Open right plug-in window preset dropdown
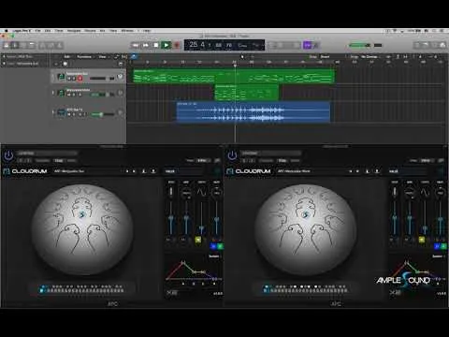The image size is (449, 337). 270,154
